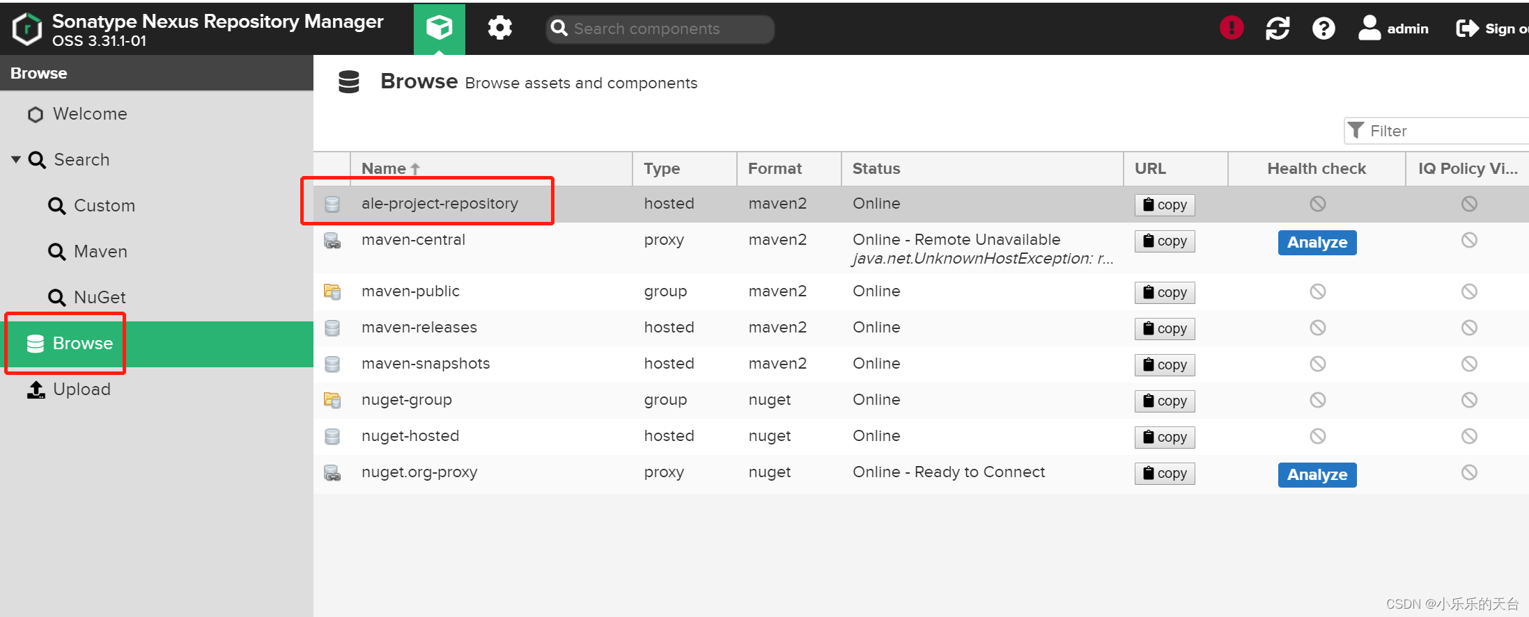The height and width of the screenshot is (617, 1529).
Task: Sort by Format column header
Action: pos(789,168)
